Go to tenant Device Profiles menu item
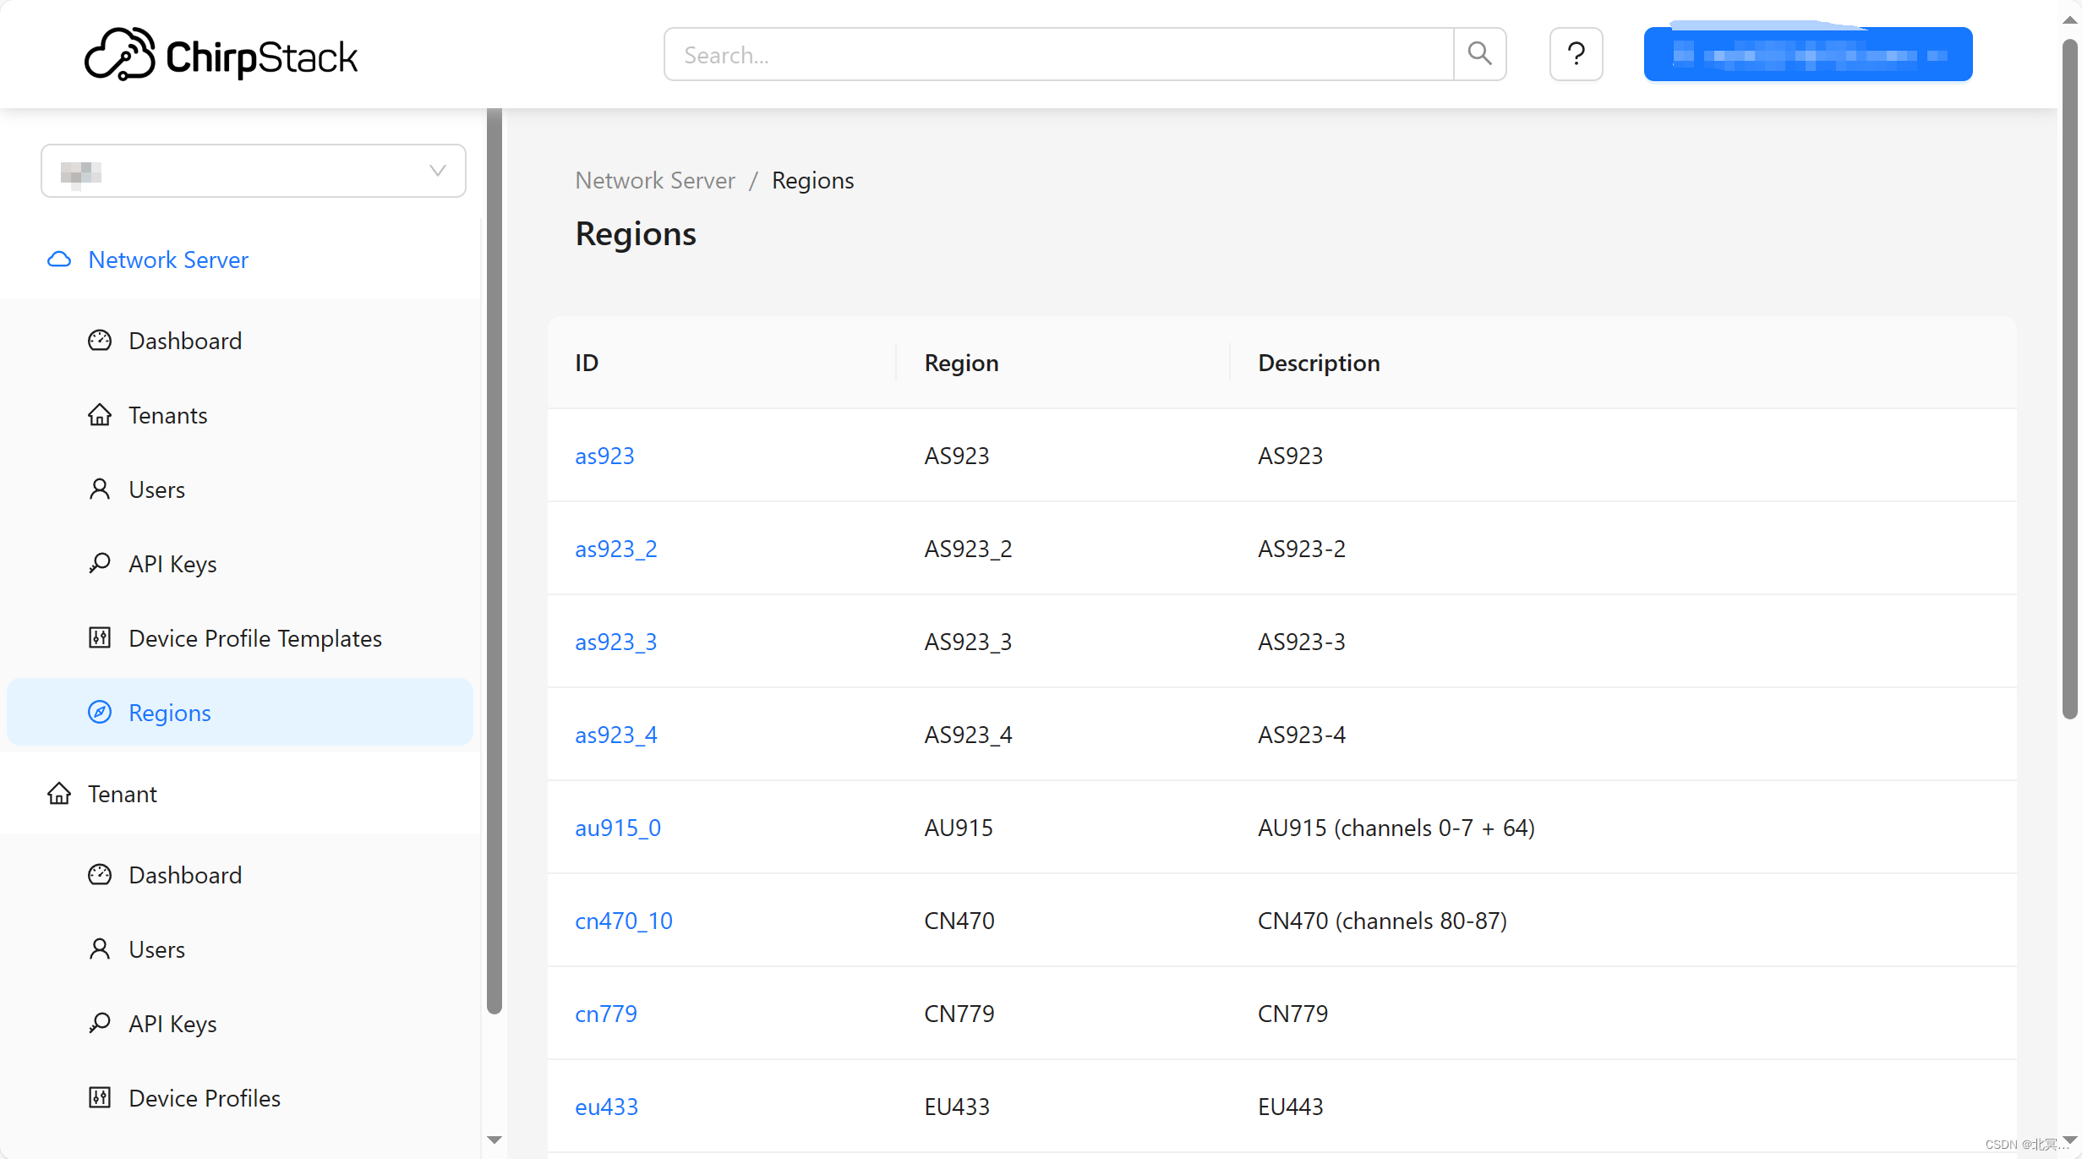The image size is (2082, 1159). click(x=205, y=1098)
